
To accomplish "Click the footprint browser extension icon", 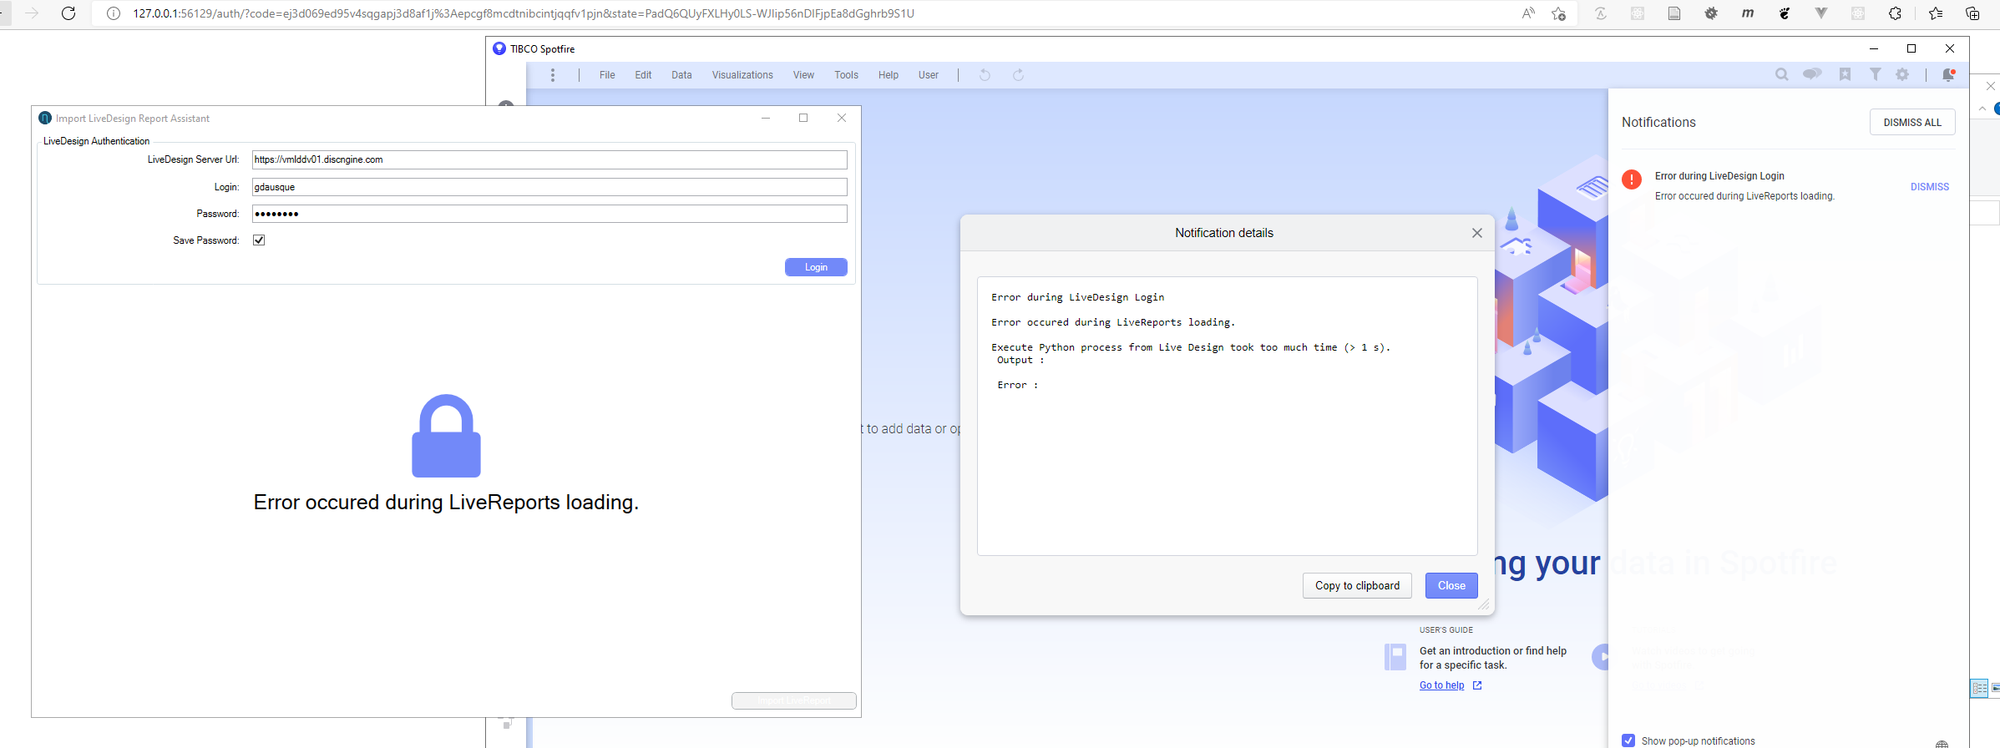I will [x=1785, y=13].
